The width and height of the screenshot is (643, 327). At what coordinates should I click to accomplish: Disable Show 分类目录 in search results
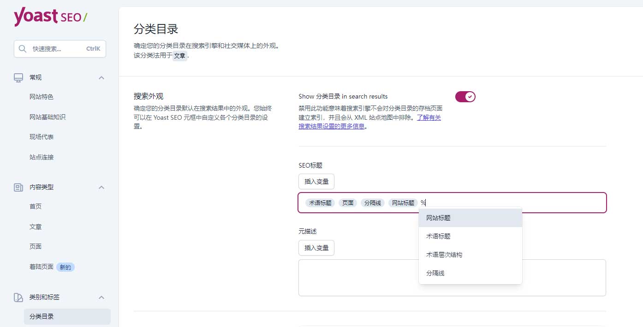pyautogui.click(x=465, y=96)
